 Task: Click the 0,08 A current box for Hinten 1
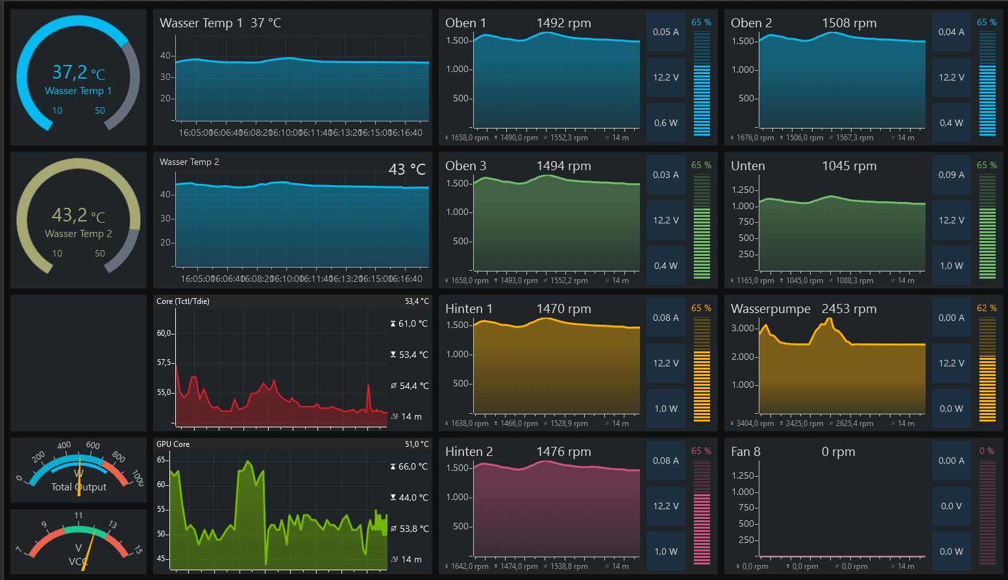click(666, 318)
